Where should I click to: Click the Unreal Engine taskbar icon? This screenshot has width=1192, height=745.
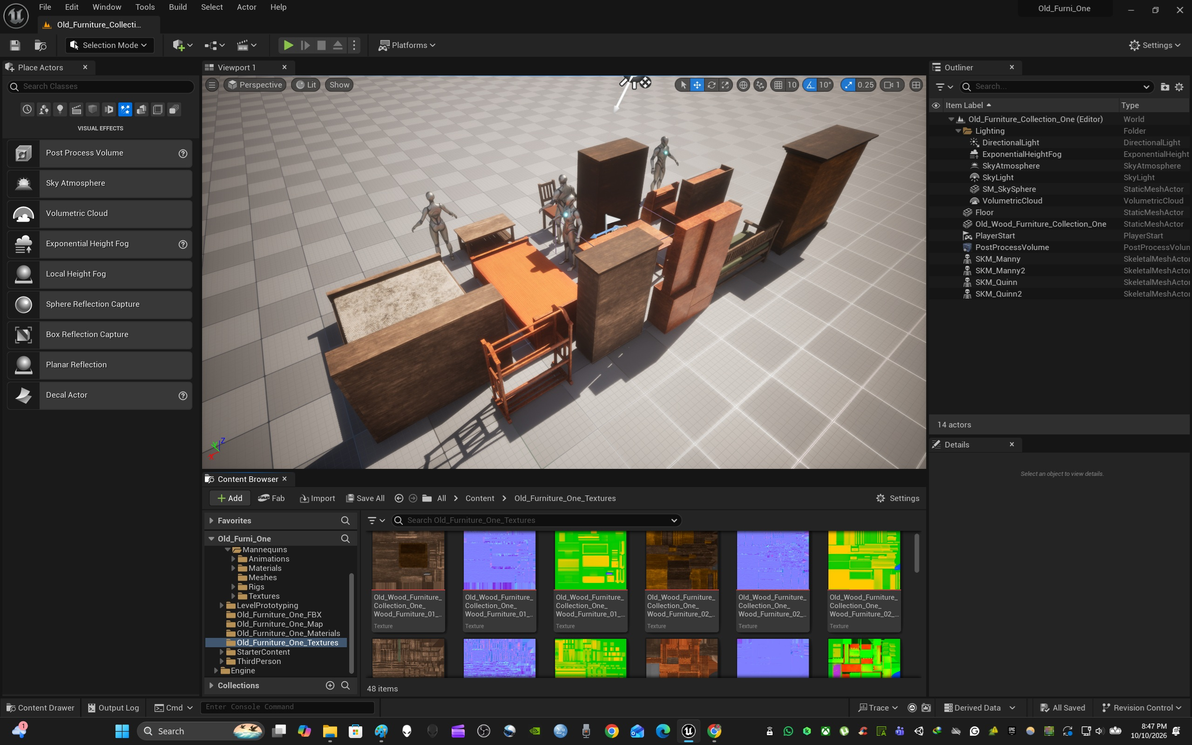click(x=688, y=731)
